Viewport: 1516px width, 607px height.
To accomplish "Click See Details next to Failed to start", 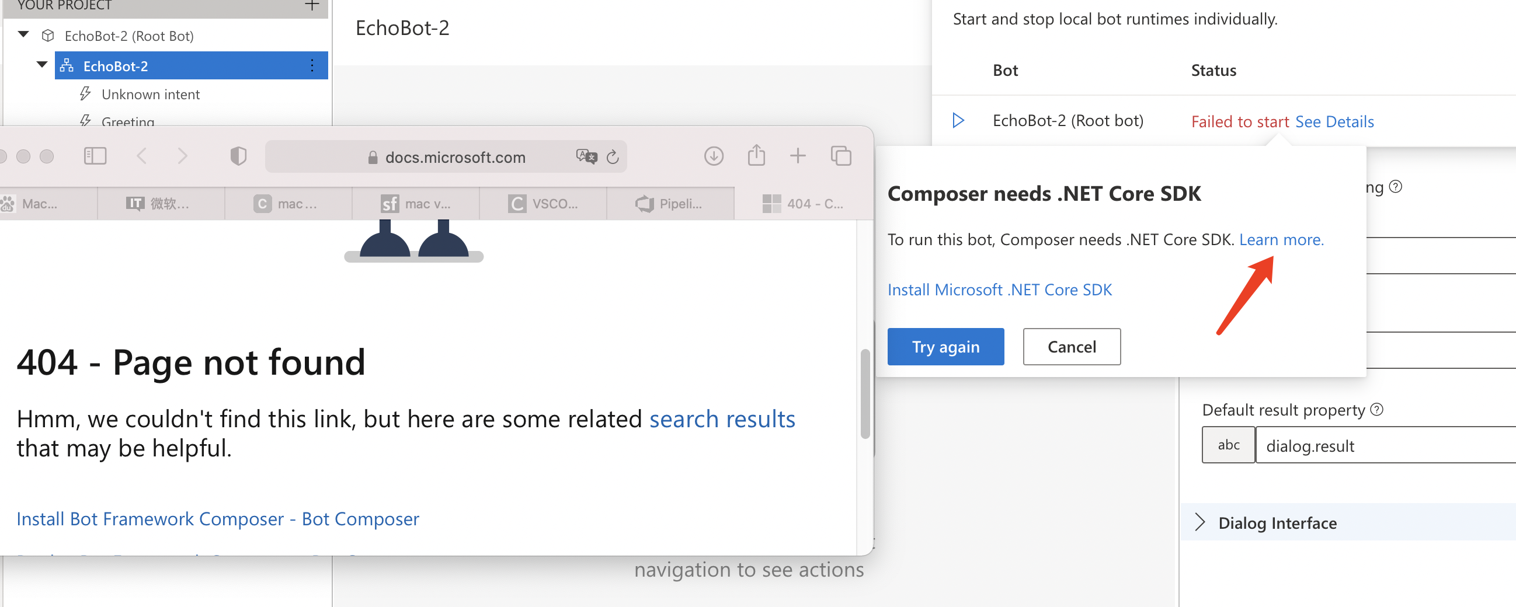I will click(x=1335, y=121).
